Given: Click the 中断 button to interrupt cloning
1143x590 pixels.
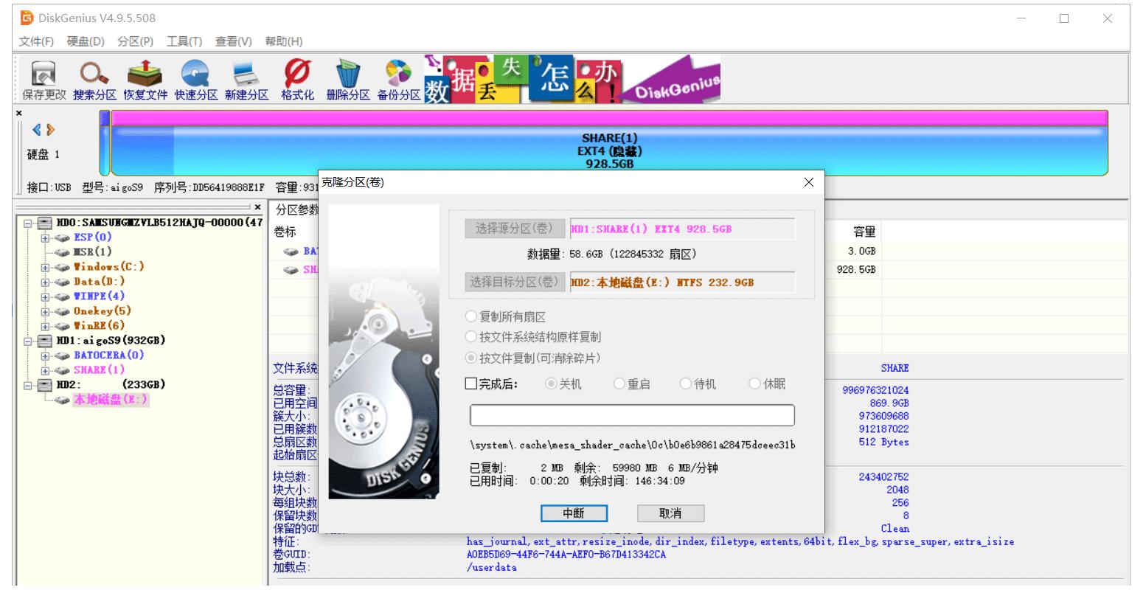Looking at the screenshot, I should click(574, 513).
